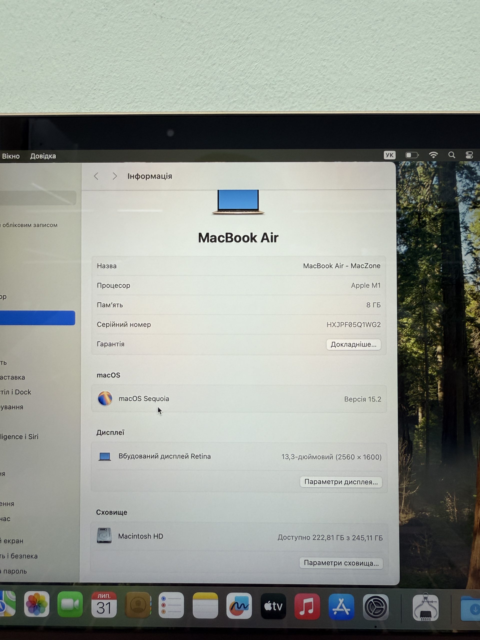The image size is (480, 640).
Task: Open the 'й екран' sidebar item
Action: [x=11, y=541]
